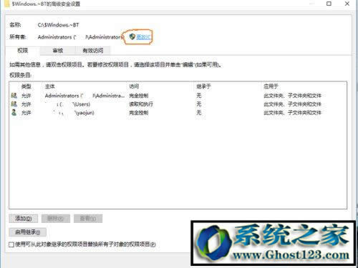This screenshot has height=268, width=358.
Task: Click 完全控制 access cell in Administrators row
Action: pos(139,96)
